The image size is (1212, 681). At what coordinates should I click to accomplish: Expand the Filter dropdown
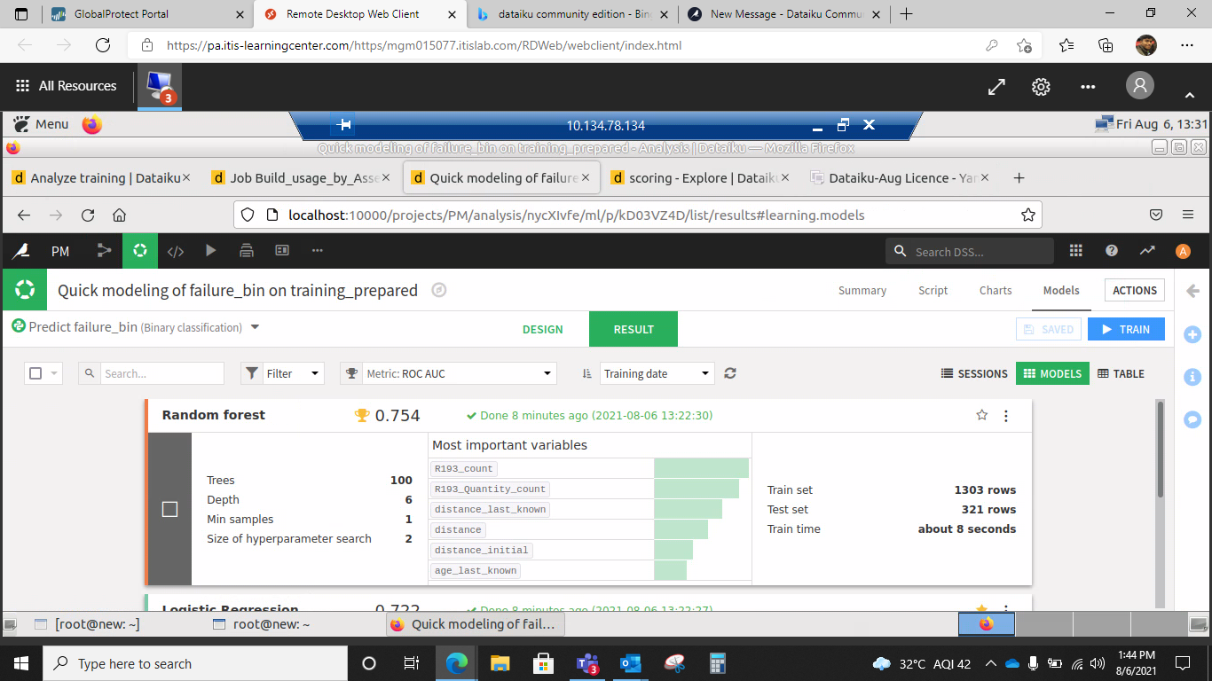click(x=282, y=373)
